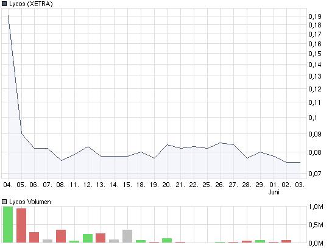The image size is (332, 248).
Task: Click the '08.' date label
Action: (x=61, y=185)
